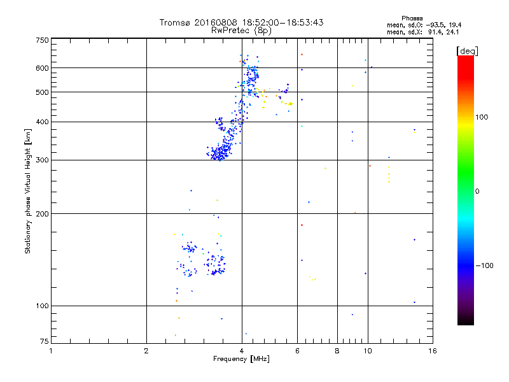This screenshot has width=509, height=382.
Task: Click the x-axis tick label '8'
Action: coord(337,351)
